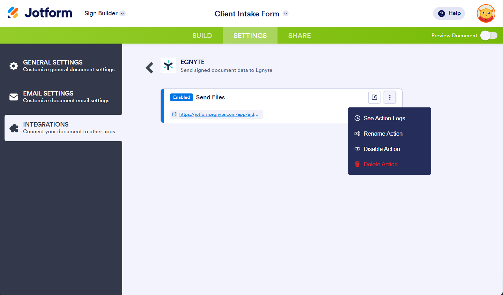Click 'Customize document email settings' subtitle

coord(66,100)
